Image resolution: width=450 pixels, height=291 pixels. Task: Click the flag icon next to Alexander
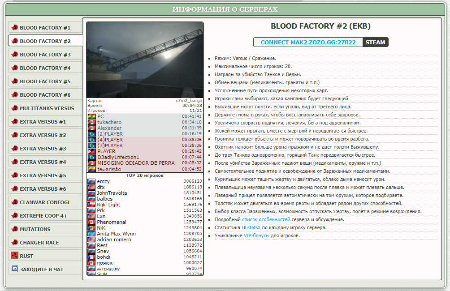(x=91, y=128)
